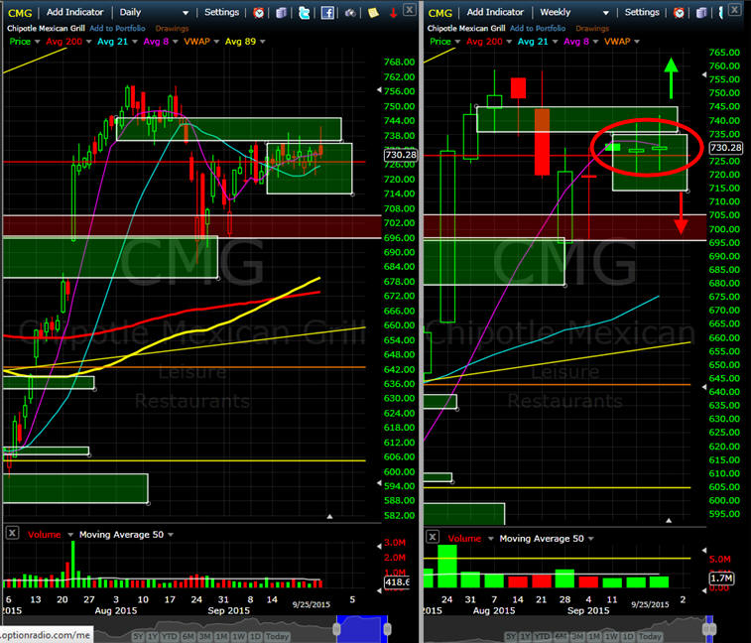Click the up-triangle marker at Weekly chart bottom

tap(669, 520)
